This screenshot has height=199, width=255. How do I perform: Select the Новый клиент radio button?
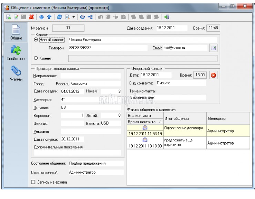pyautogui.click(x=36, y=40)
